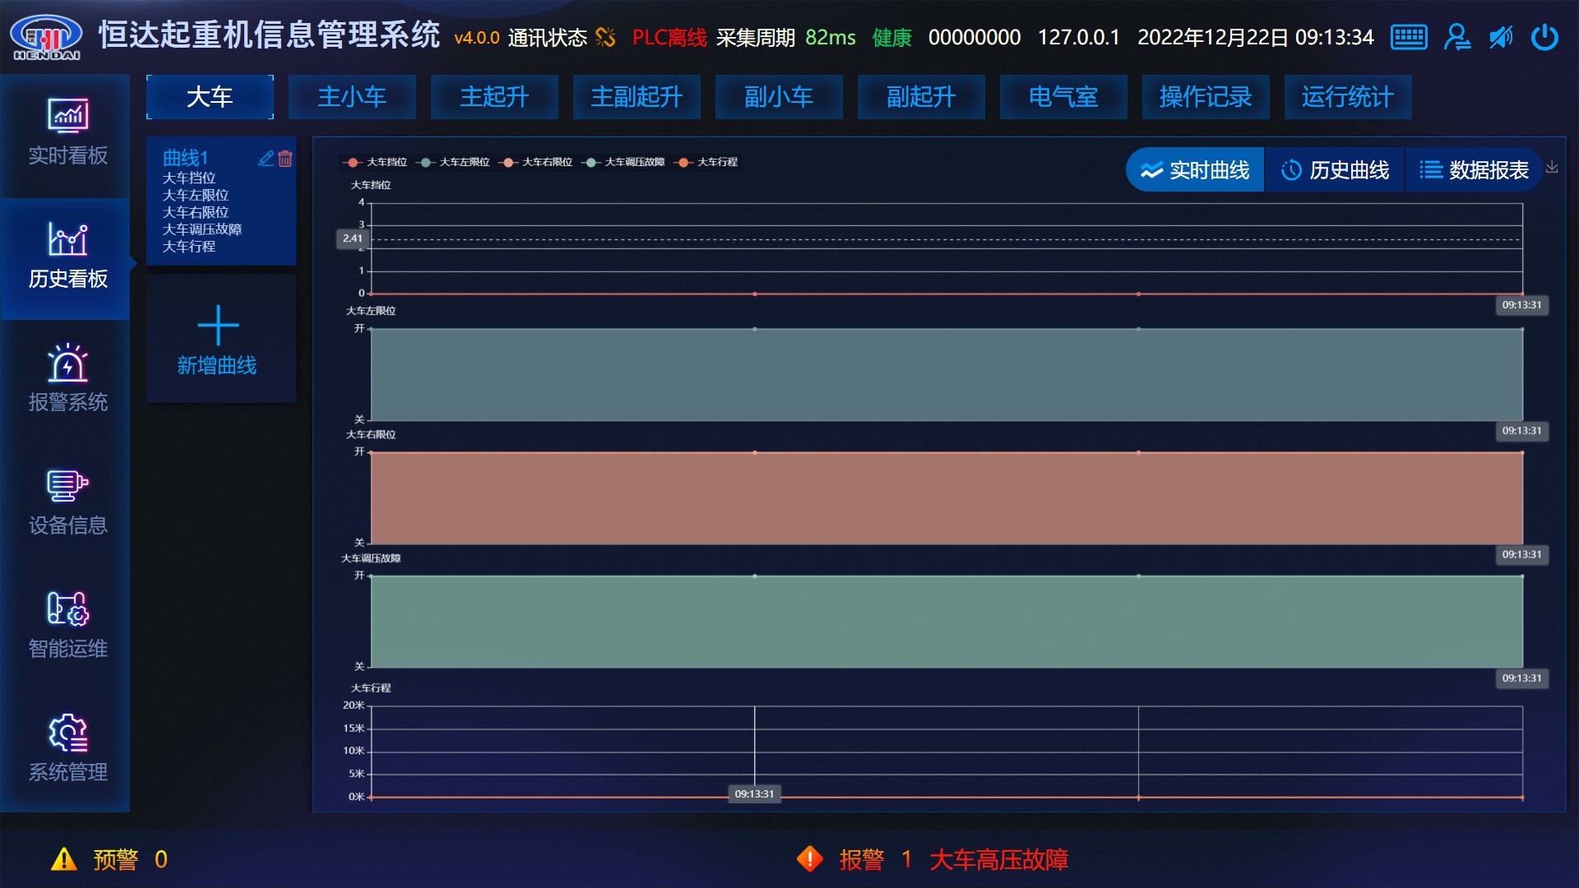Viewport: 1579px width, 888px height.
Task: Click the 新增曲线 add curve button
Action: click(220, 340)
